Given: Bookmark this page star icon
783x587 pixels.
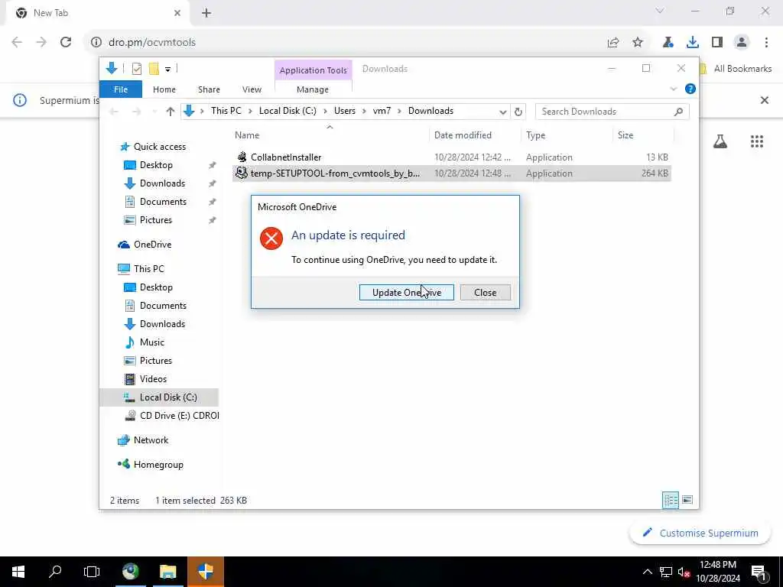Looking at the screenshot, I should [x=638, y=43].
